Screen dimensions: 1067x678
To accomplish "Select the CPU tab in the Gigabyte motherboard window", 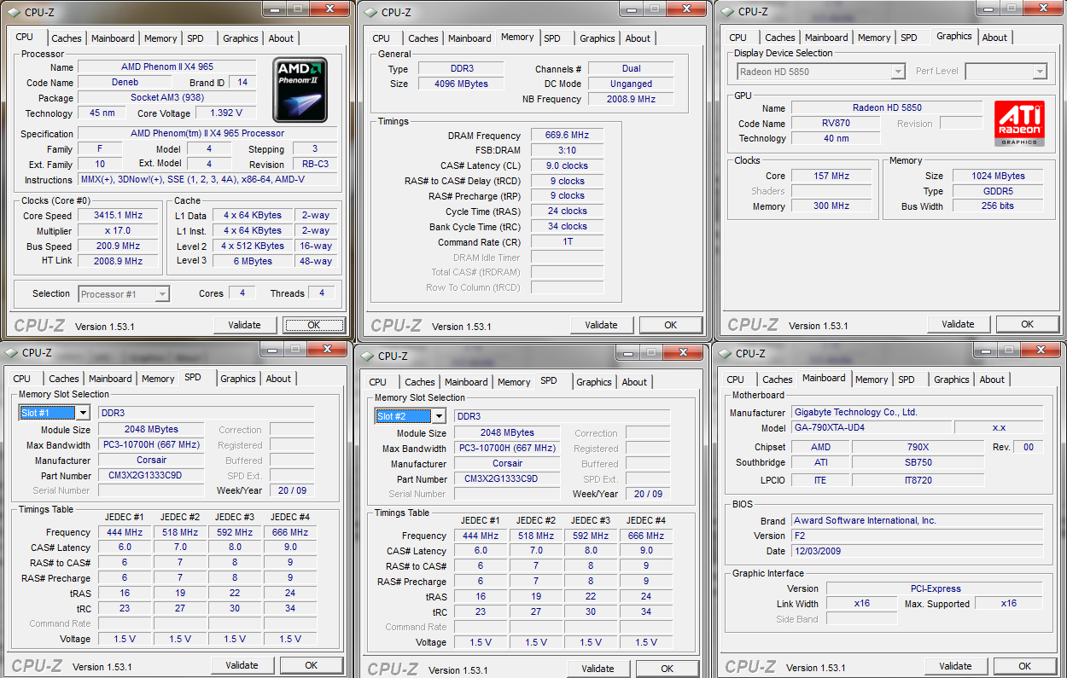I will coord(736,380).
